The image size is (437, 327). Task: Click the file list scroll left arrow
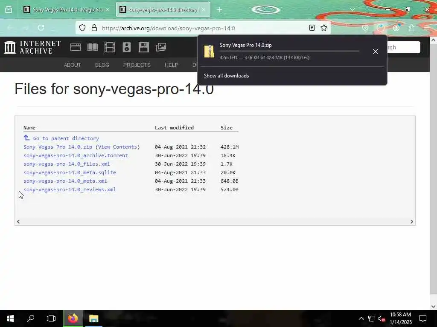click(x=18, y=221)
